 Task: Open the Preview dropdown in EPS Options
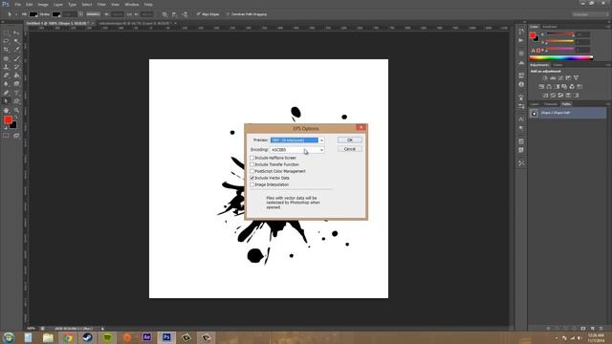pos(297,140)
